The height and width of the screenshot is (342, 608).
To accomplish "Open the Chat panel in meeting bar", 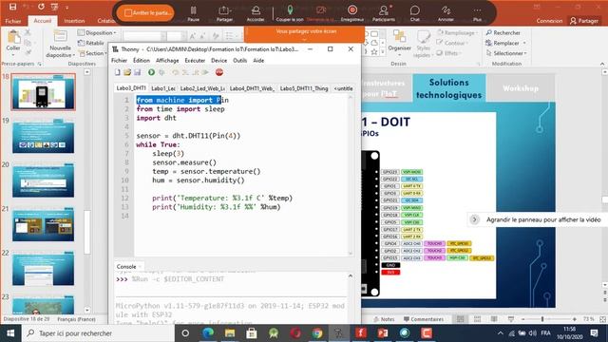I will [x=414, y=13].
